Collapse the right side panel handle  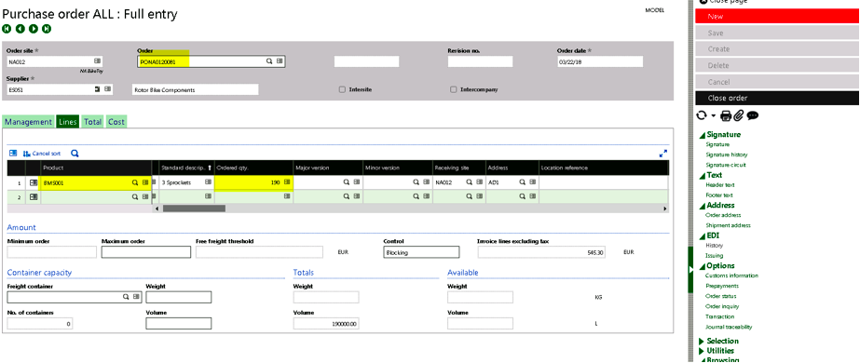point(690,269)
